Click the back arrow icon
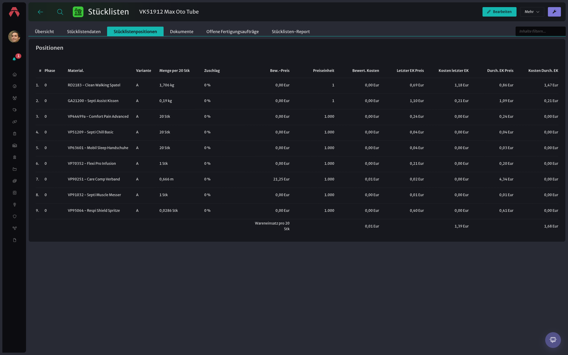This screenshot has height=355, width=568. click(41, 12)
